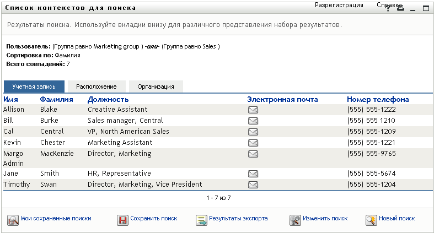Viewport: 434px width, 233px height.
Task: Send email to Bill Burke via envelope icon
Action: [x=253, y=121]
